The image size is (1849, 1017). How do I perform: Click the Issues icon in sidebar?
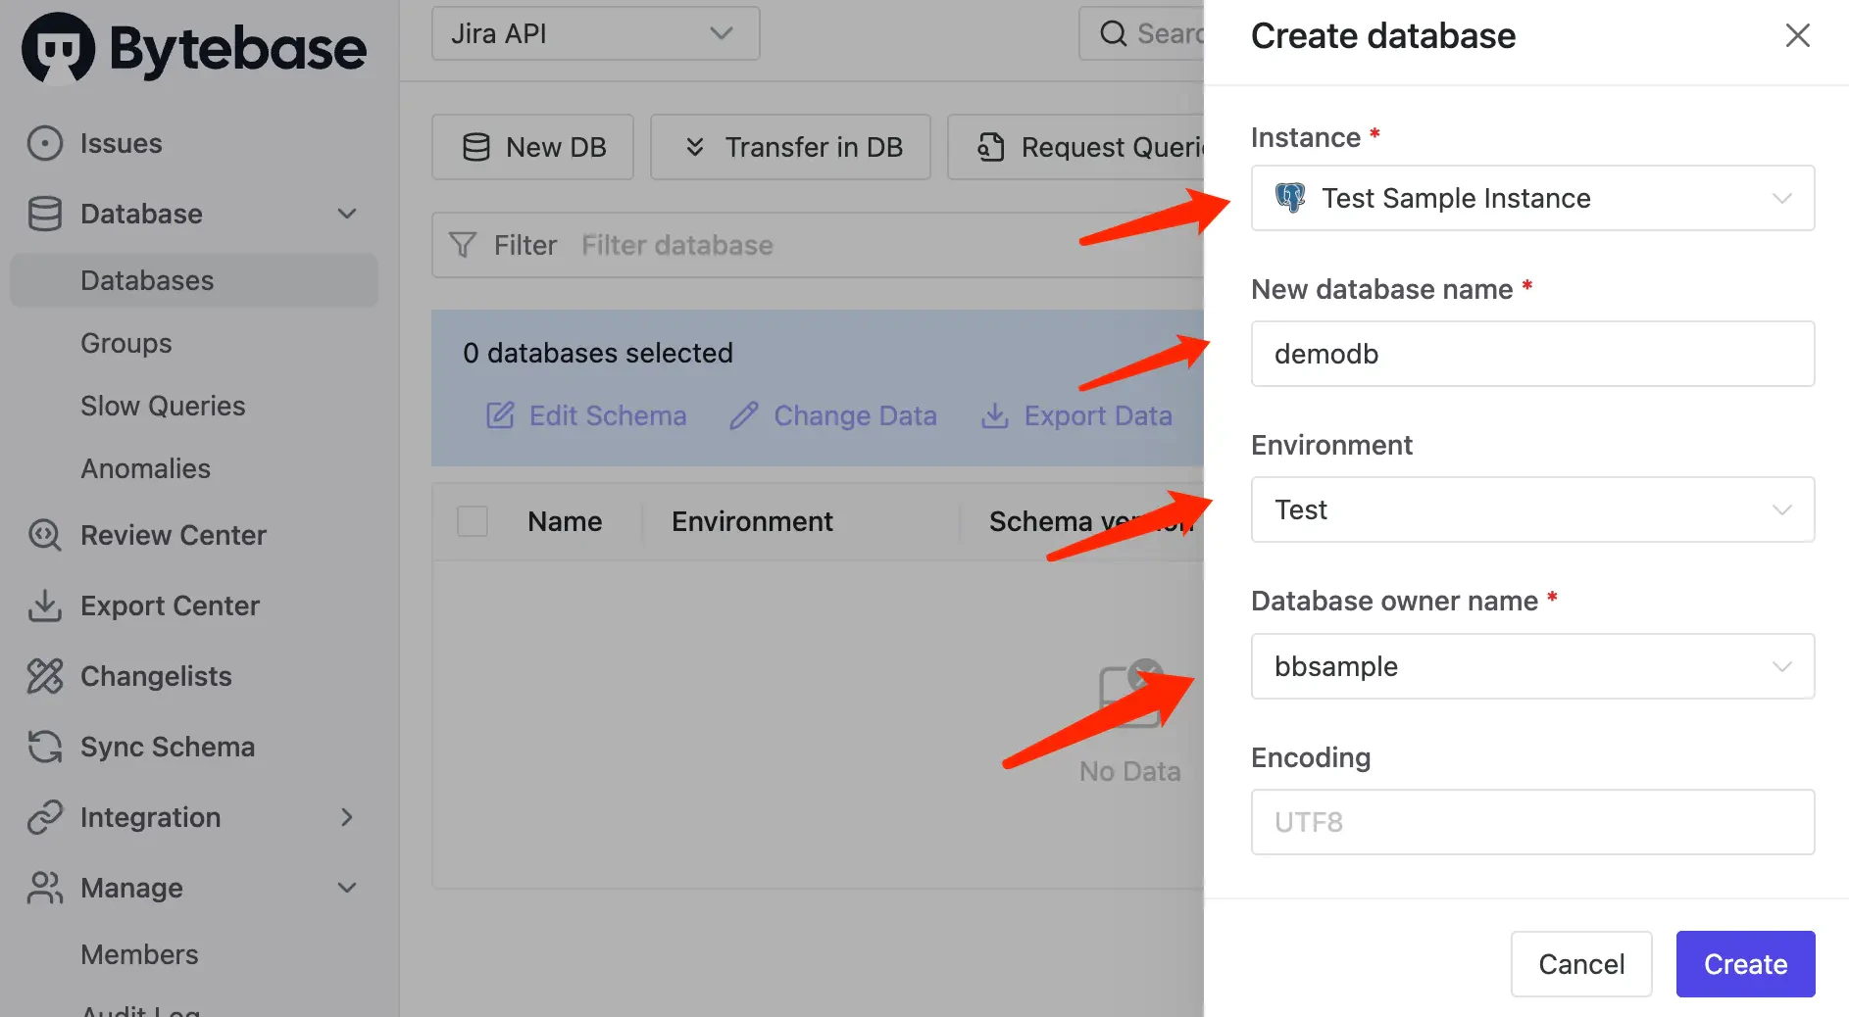pyautogui.click(x=45, y=143)
